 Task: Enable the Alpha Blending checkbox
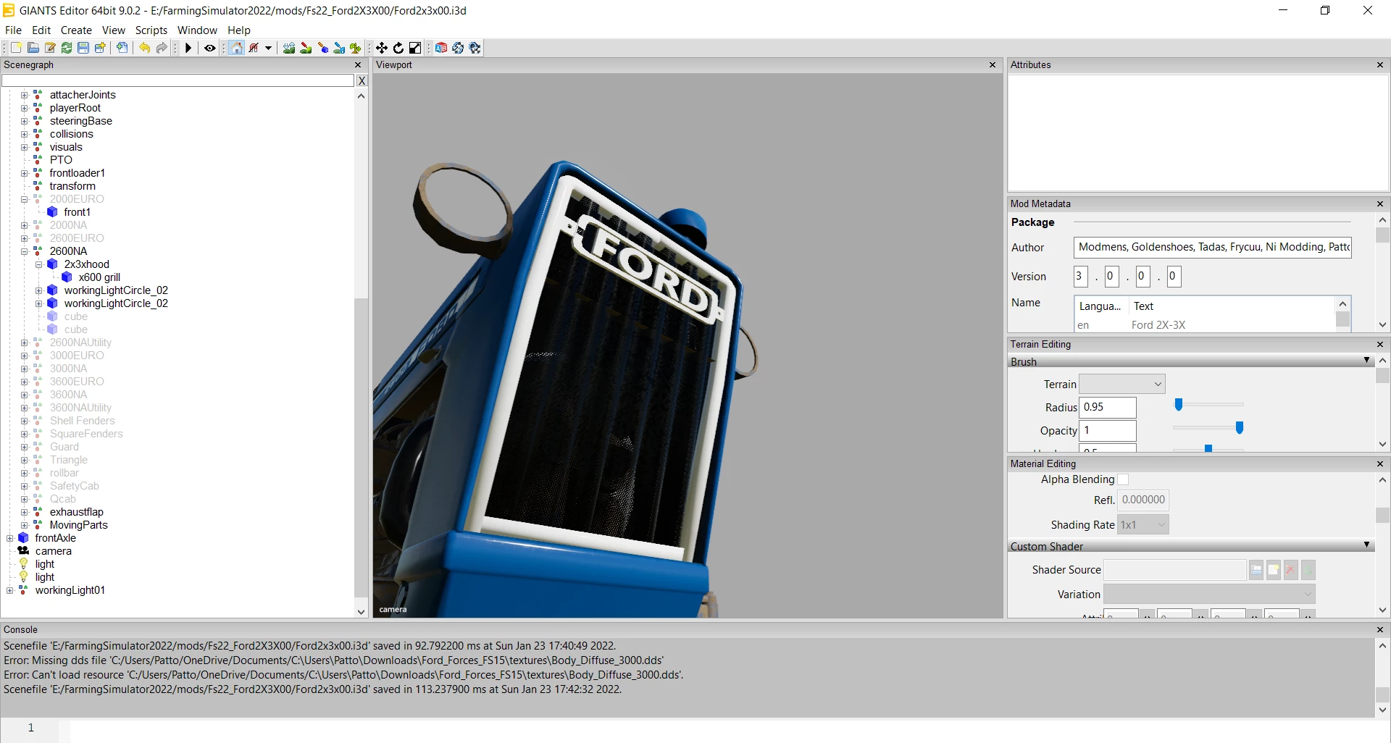(x=1123, y=479)
